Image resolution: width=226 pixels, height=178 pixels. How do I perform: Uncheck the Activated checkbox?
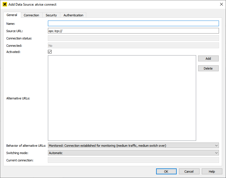pos(50,52)
